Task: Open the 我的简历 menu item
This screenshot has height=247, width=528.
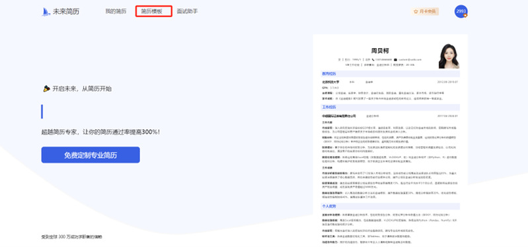Action: click(116, 11)
